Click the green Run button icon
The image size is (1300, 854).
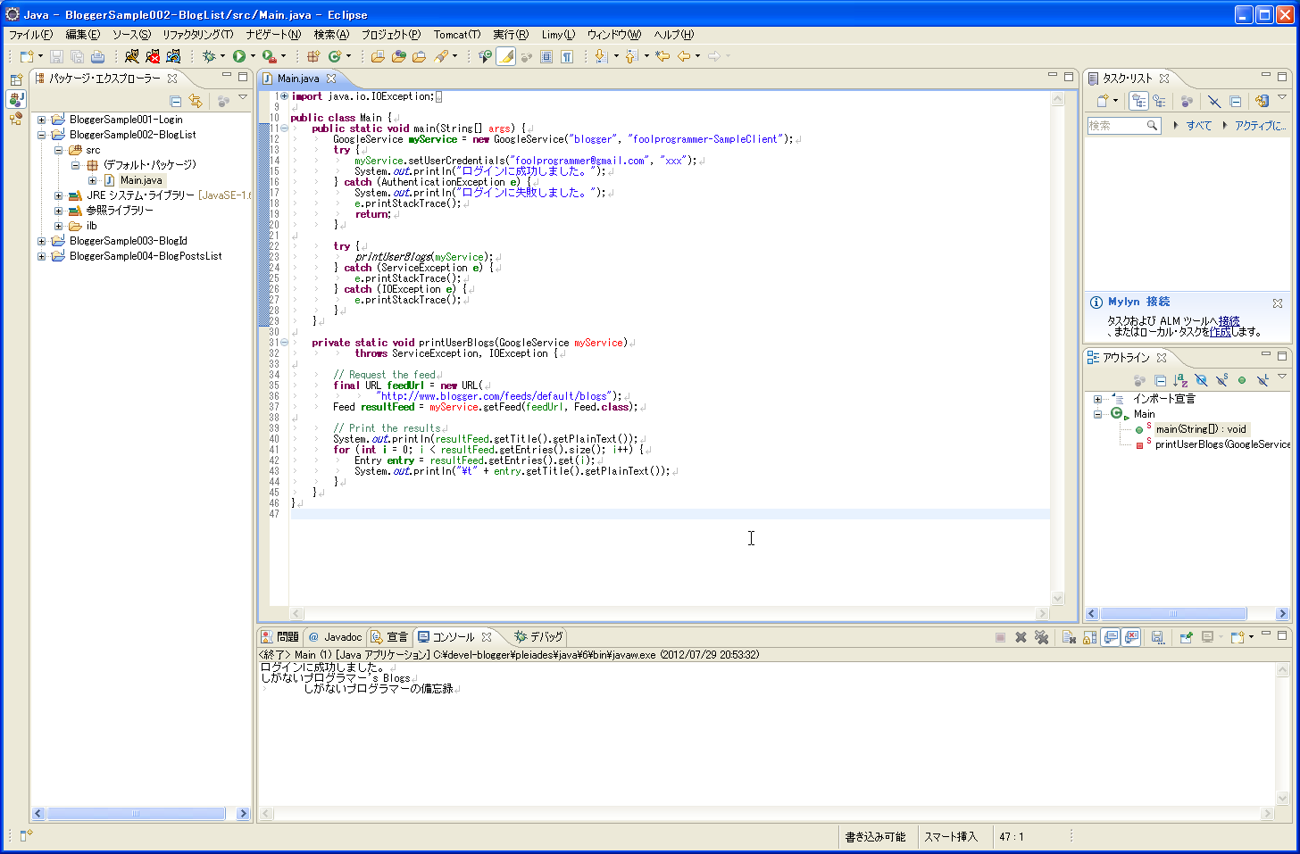pyautogui.click(x=239, y=56)
